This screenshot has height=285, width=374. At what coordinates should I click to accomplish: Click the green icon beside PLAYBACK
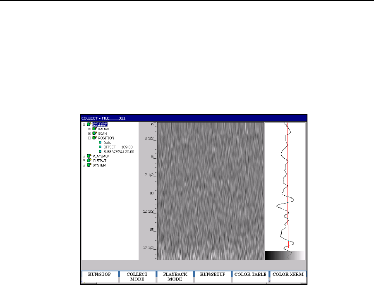[x=89, y=156]
